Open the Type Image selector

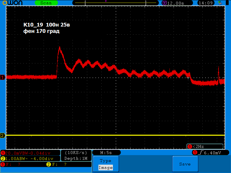pyautogui.click(x=105, y=164)
